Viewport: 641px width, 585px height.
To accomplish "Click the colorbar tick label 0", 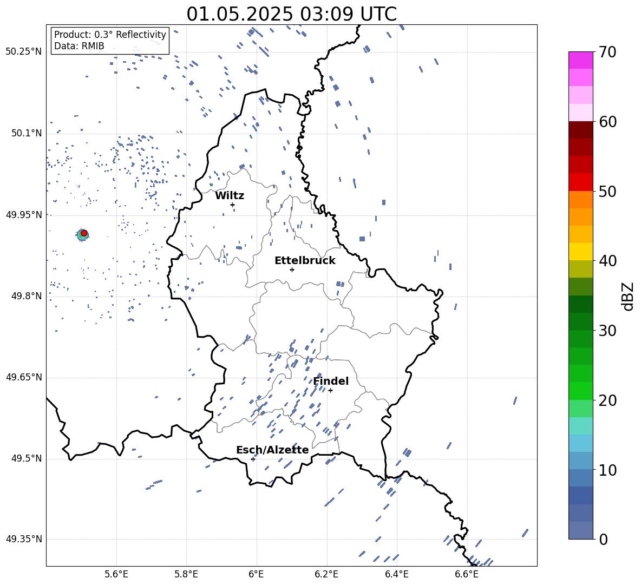I will click(x=603, y=539).
